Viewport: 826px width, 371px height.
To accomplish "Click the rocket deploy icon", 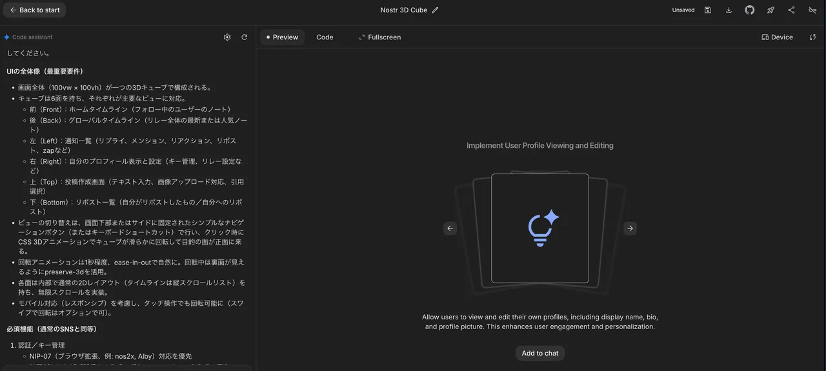I will point(771,10).
